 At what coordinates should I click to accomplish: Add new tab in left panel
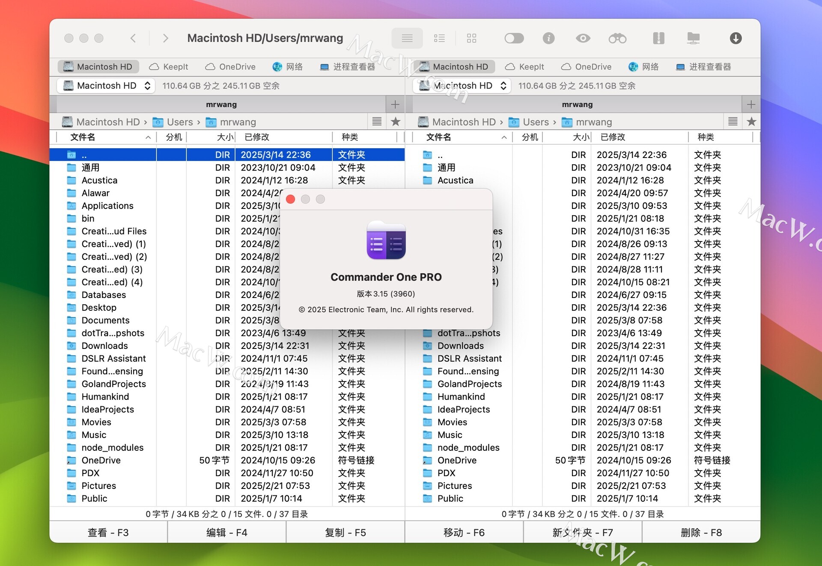[395, 104]
